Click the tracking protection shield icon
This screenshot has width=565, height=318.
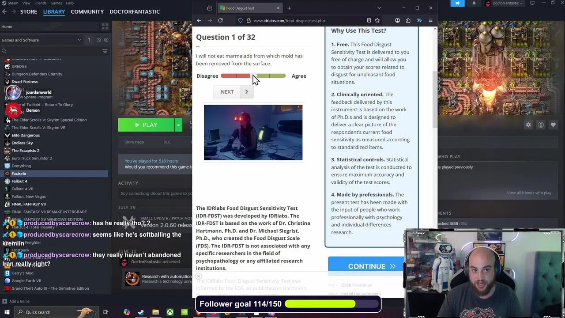pos(240,20)
